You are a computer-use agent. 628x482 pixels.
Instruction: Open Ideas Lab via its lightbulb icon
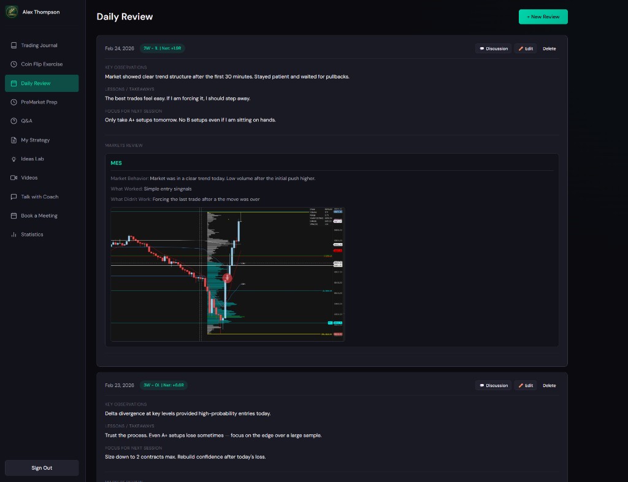tap(13, 159)
